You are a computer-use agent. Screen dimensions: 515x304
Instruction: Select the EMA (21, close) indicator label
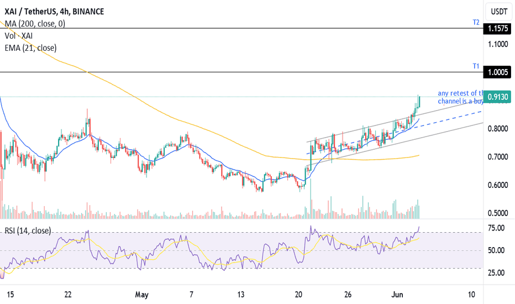[x=30, y=48]
